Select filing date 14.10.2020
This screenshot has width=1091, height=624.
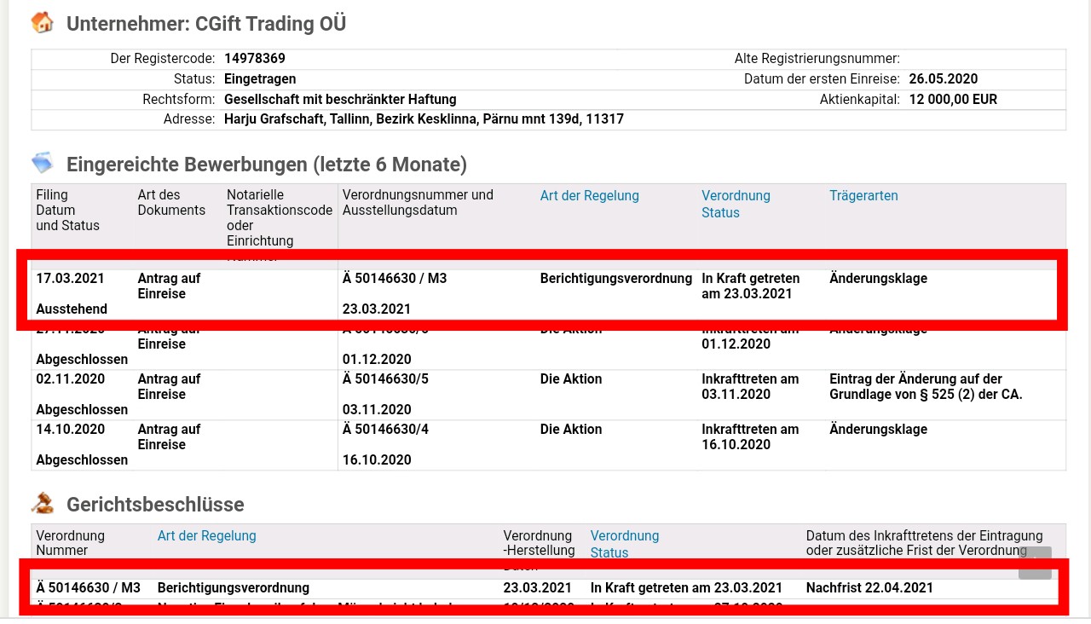click(71, 429)
